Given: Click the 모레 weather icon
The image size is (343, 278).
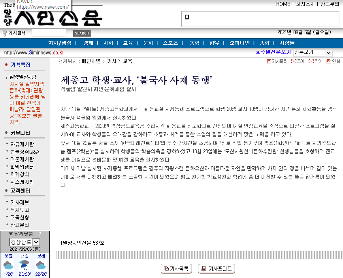Looking at the screenshot, I should click(x=41, y=265).
